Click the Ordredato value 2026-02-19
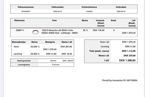This screenshot has width=145, height=97. coord(121,11)
